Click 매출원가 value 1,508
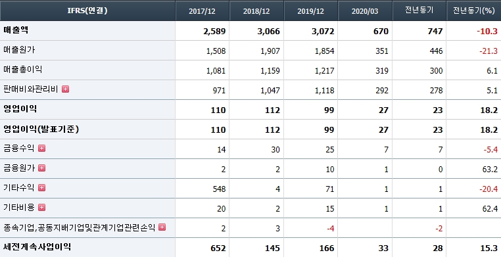 point(216,51)
